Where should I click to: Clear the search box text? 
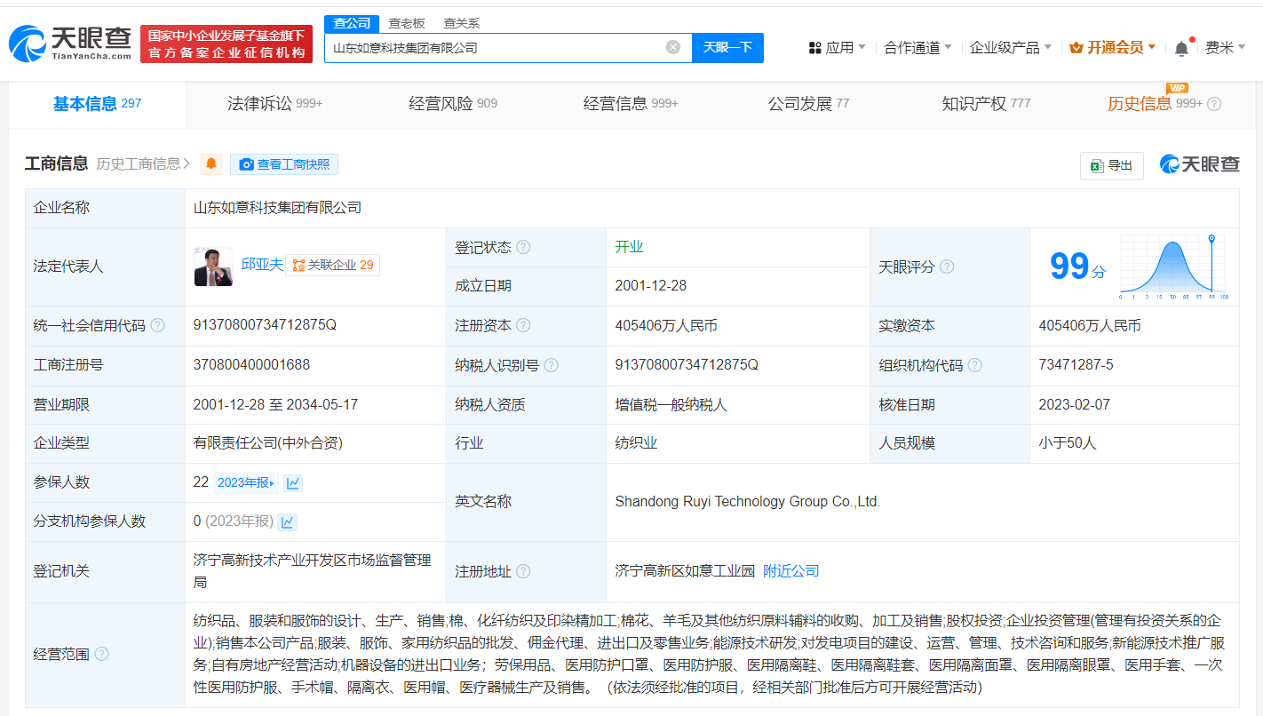click(x=673, y=47)
